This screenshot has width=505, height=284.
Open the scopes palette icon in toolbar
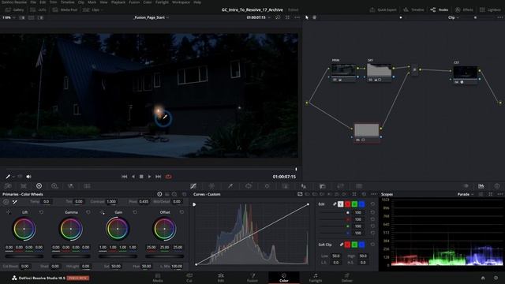point(481,186)
